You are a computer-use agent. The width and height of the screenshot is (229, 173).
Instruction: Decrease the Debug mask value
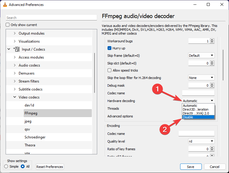pyautogui.click(x=212, y=86)
